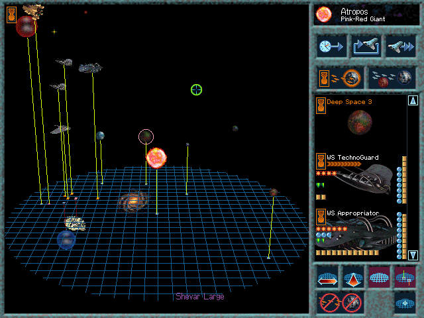Toggle the grid display button
Image resolution: width=424 pixels, height=318 pixels.
379,277
